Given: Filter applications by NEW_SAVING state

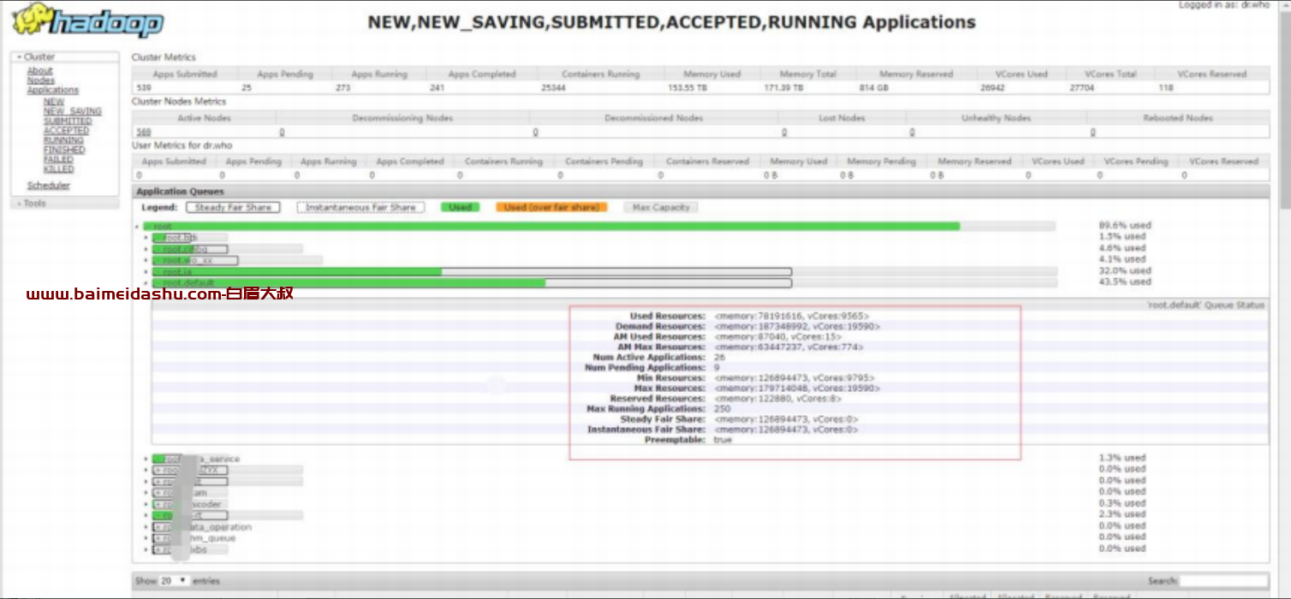Looking at the screenshot, I should point(72,111).
